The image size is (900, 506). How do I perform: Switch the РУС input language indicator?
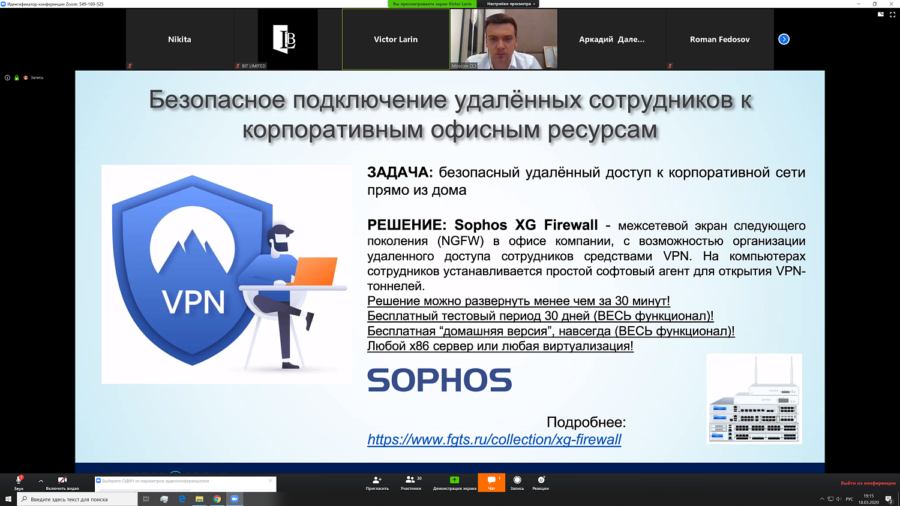click(x=850, y=499)
